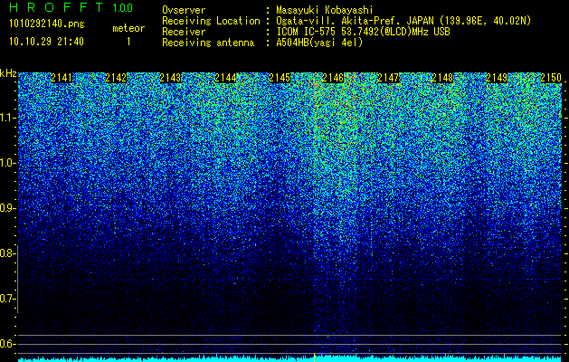Click the 0.9 frequency axis label
The image size is (569, 362).
[6, 208]
